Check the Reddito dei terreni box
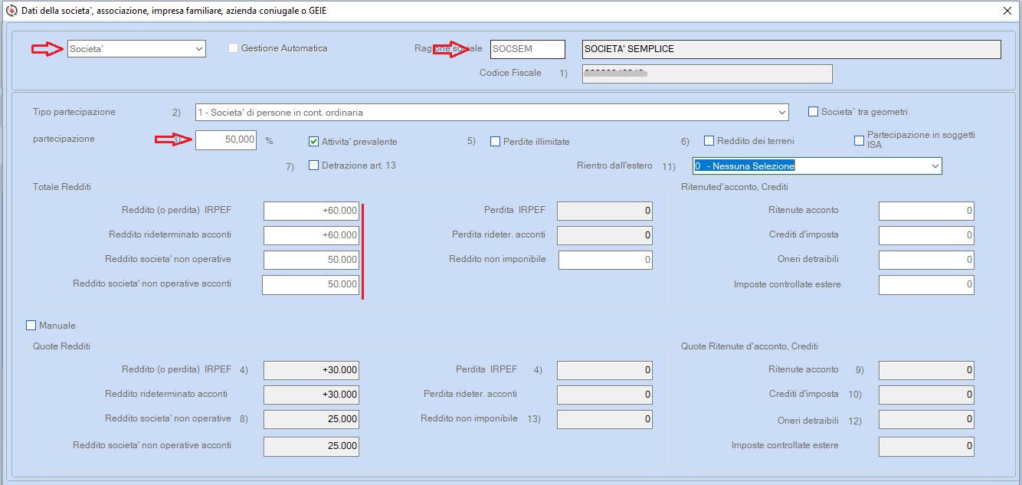 [709, 140]
